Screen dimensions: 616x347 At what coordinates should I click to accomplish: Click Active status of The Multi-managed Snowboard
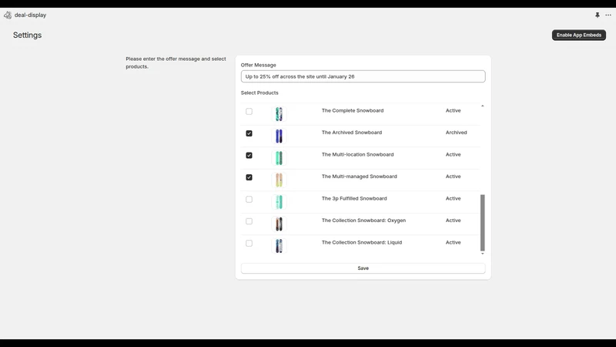[x=453, y=177]
